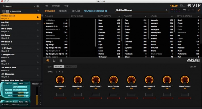The height and width of the screenshot is (109, 202).
Task: Open the File menu
Action: (x=46, y=6)
